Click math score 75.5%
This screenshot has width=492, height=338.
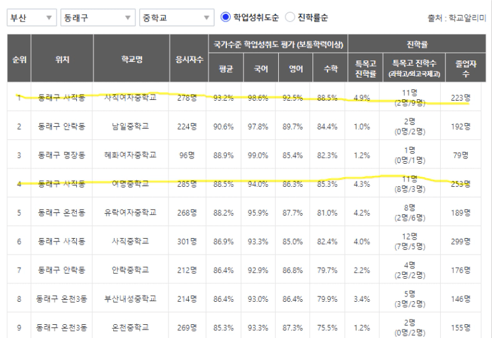pos(327,328)
